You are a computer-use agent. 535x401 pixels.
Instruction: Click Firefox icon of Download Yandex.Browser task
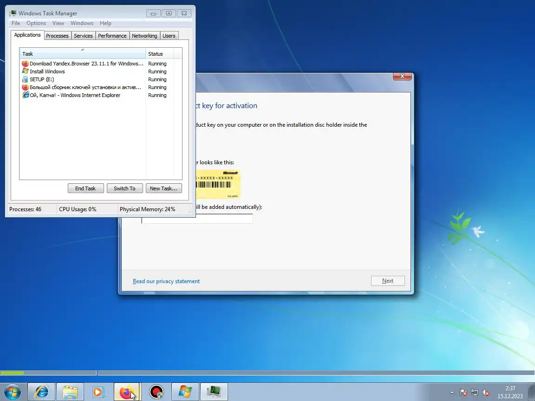pyautogui.click(x=25, y=64)
